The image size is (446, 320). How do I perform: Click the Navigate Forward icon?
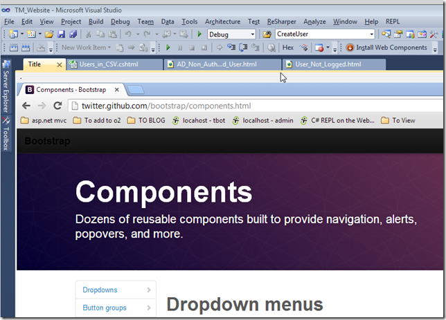click(184, 35)
